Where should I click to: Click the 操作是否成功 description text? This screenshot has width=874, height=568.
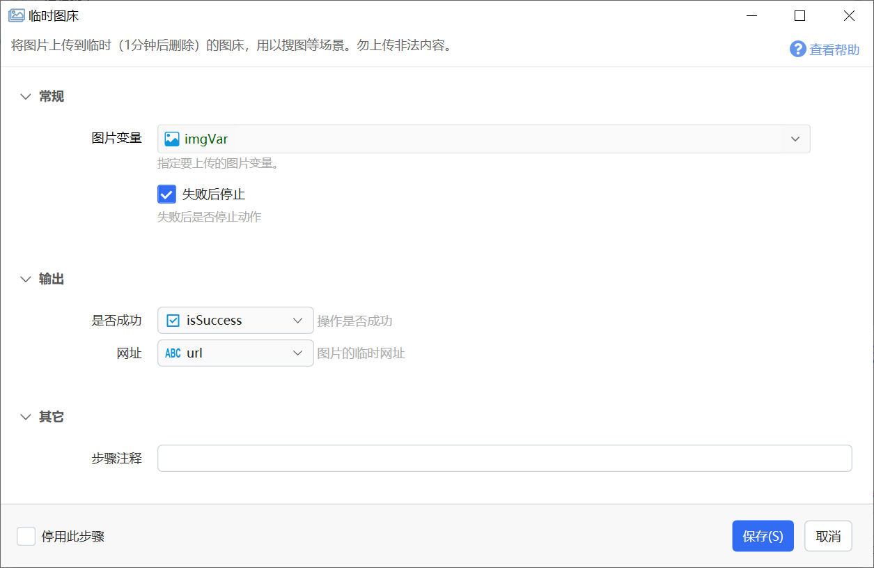click(354, 321)
